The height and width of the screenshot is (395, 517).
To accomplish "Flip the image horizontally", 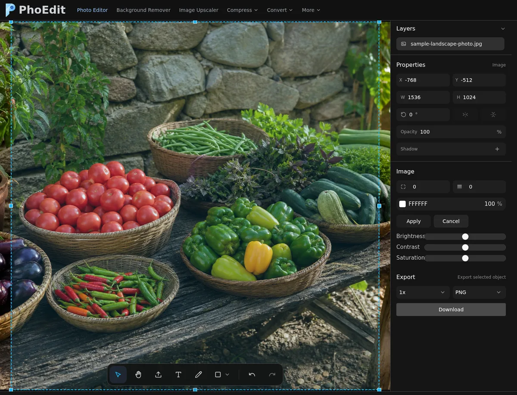I will 465,115.
